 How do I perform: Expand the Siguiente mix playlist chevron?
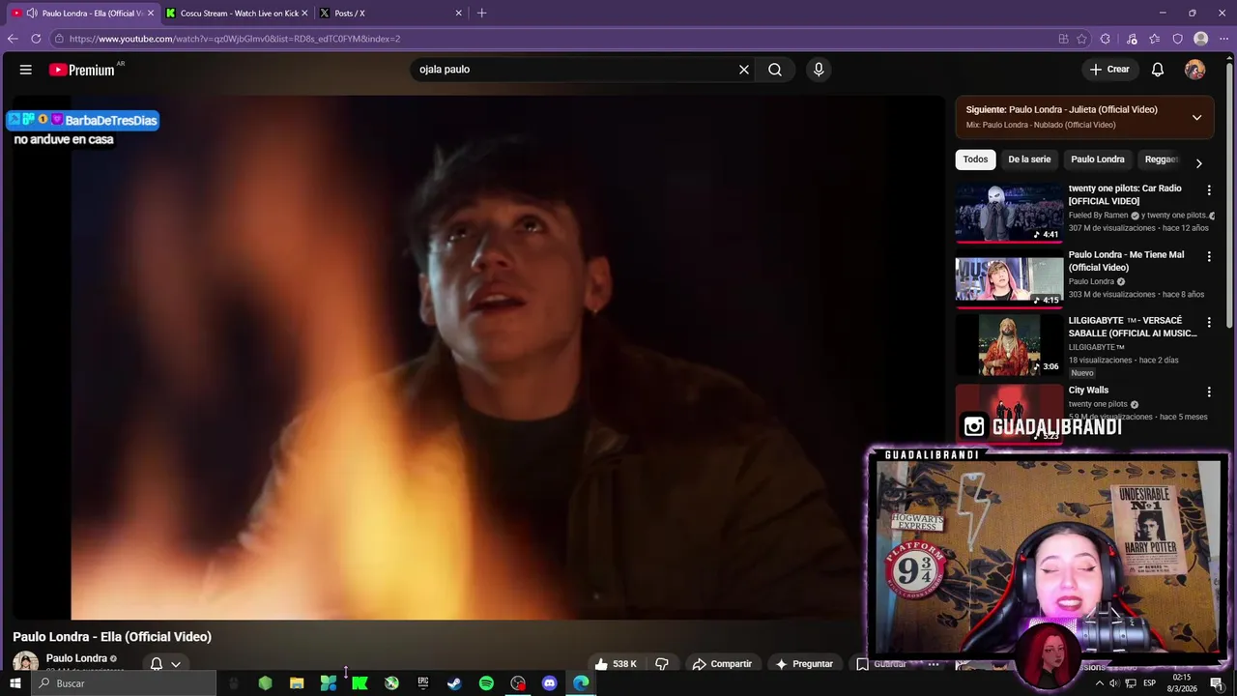(1196, 117)
